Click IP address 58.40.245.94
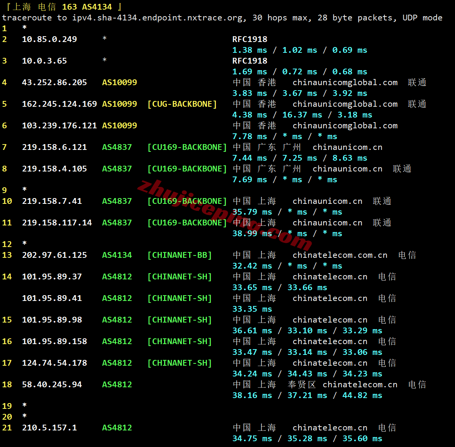The height and width of the screenshot is (447, 455). tap(52, 384)
